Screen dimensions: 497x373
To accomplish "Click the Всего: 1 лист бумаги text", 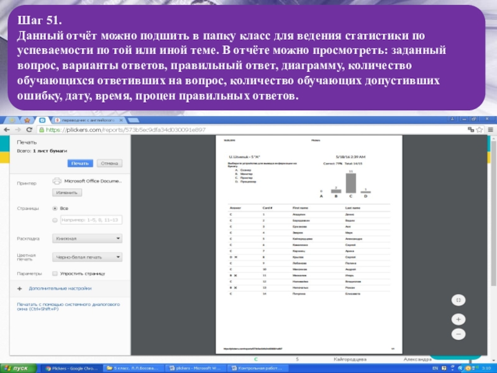I will pyautogui.click(x=42, y=151).
